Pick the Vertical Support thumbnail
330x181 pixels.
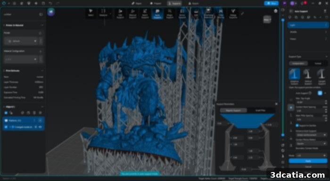point(308,77)
